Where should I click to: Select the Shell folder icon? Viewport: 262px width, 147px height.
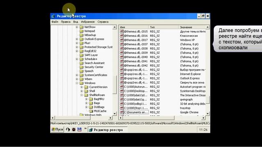coord(86,91)
